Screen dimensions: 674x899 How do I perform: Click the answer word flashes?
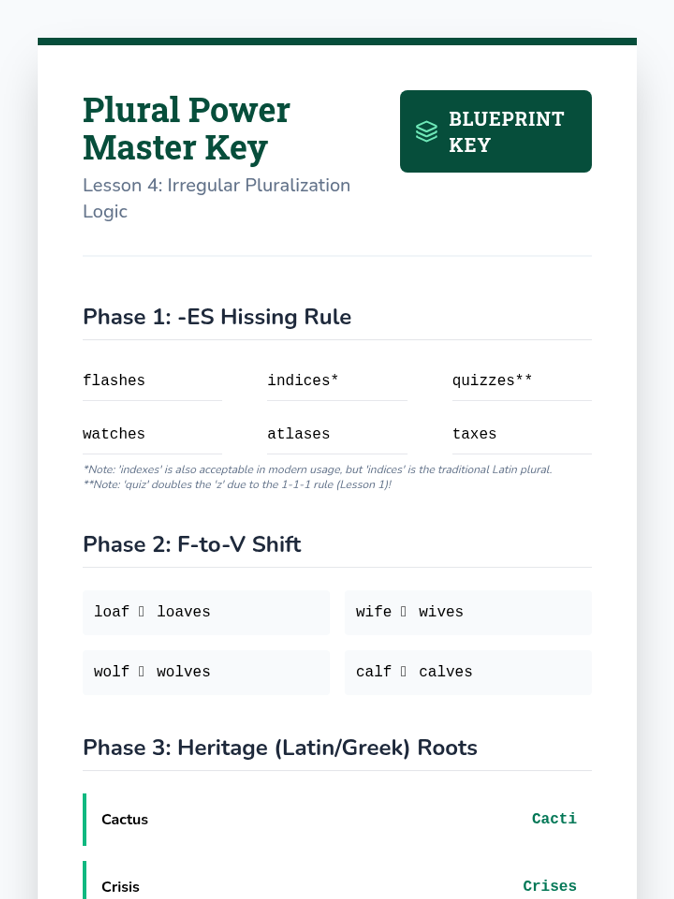114,380
